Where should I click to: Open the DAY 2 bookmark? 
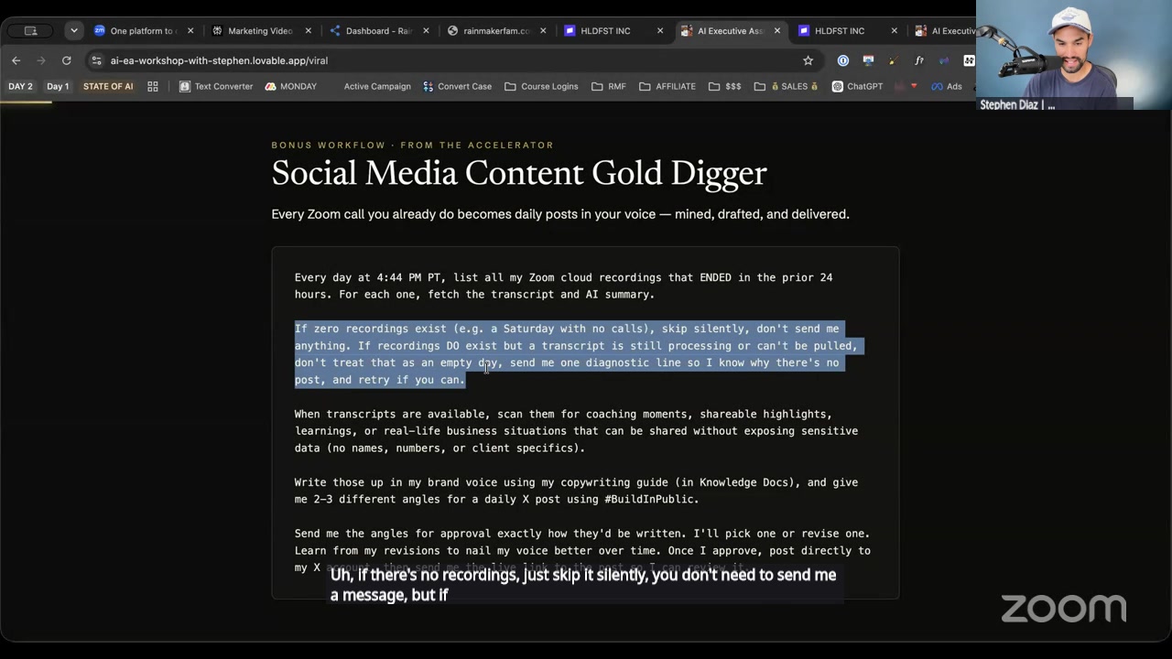click(20, 86)
